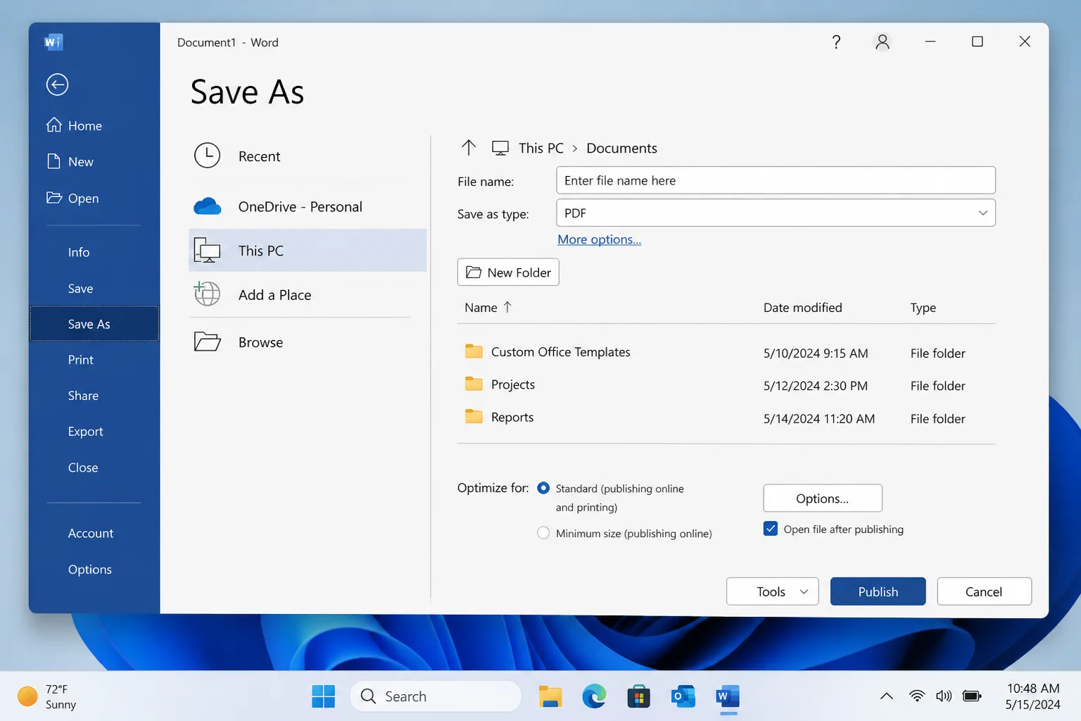
Task: Create a New Folder
Action: click(508, 272)
